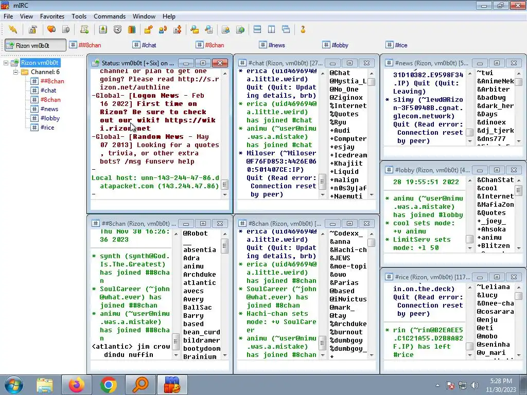Open DCC Options toolbar icon
This screenshot has height=395, width=527.
pyautogui.click(x=177, y=29)
